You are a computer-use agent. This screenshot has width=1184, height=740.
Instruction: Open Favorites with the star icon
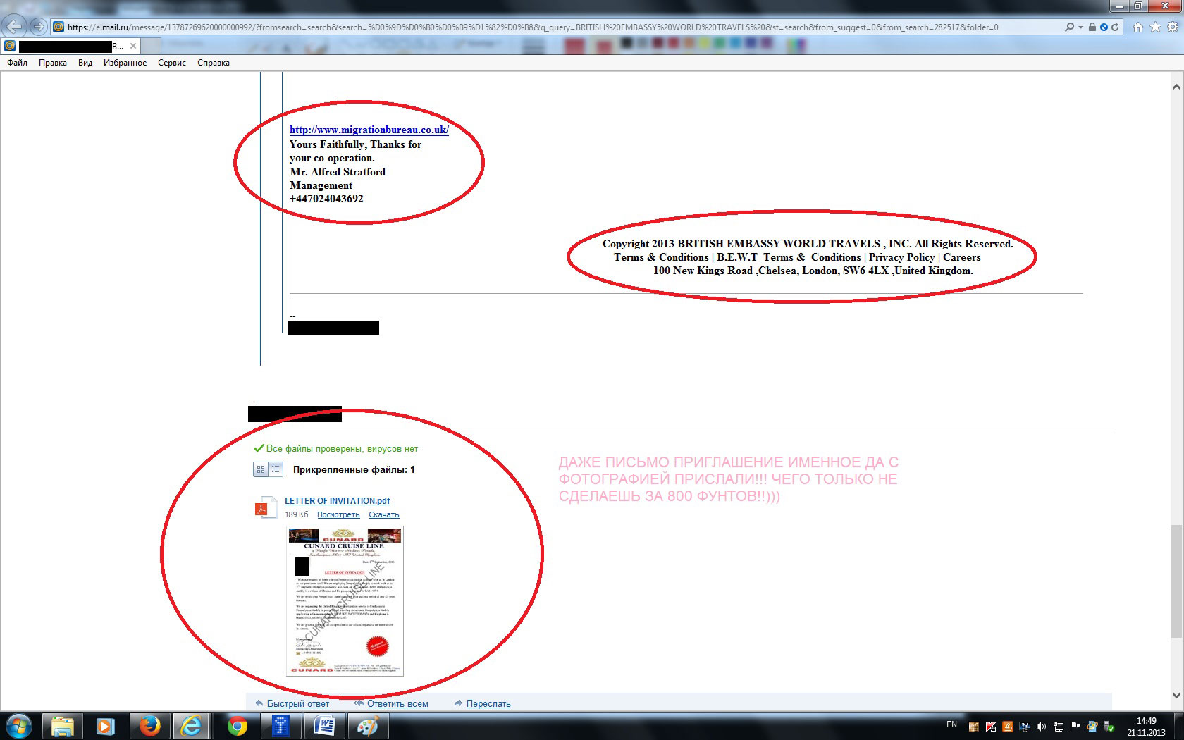1155,27
